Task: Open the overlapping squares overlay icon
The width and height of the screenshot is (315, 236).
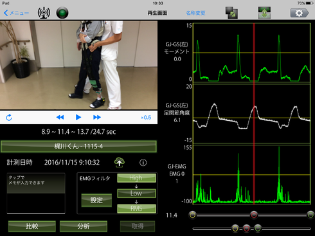Action: pyautogui.click(x=231, y=13)
